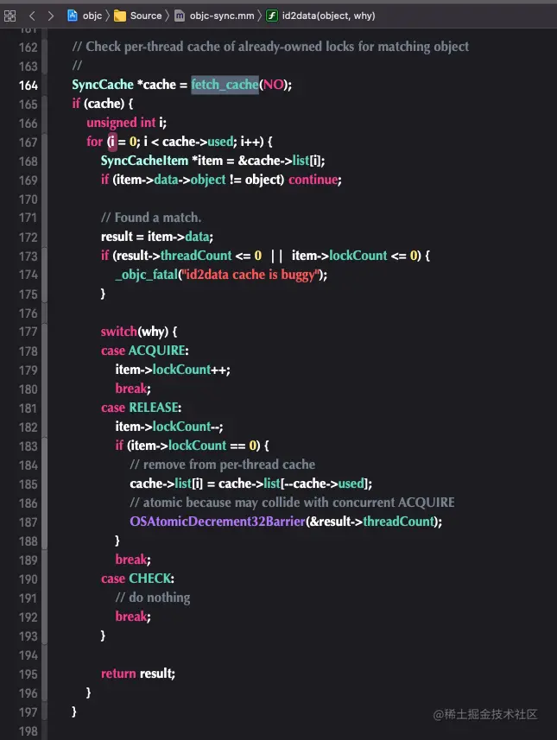This screenshot has height=740, width=557.
Task: Collapse the code-folding ribbon beside line 165
Action: coord(44,104)
